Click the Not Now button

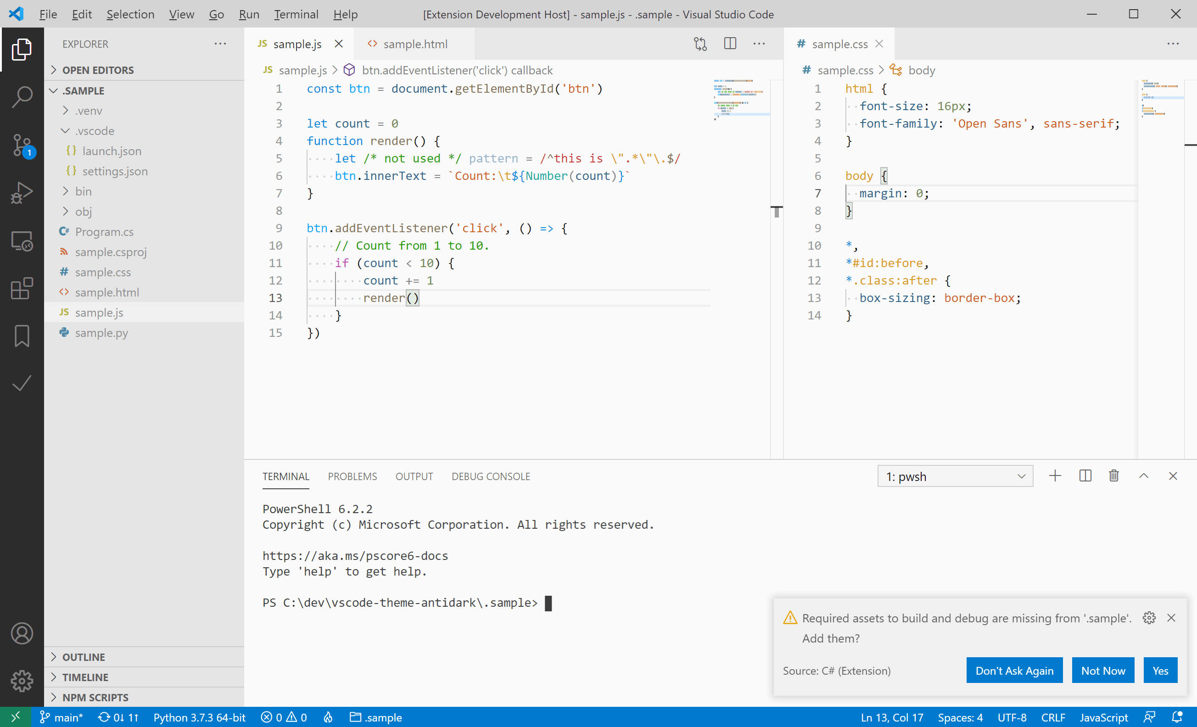[1102, 670]
